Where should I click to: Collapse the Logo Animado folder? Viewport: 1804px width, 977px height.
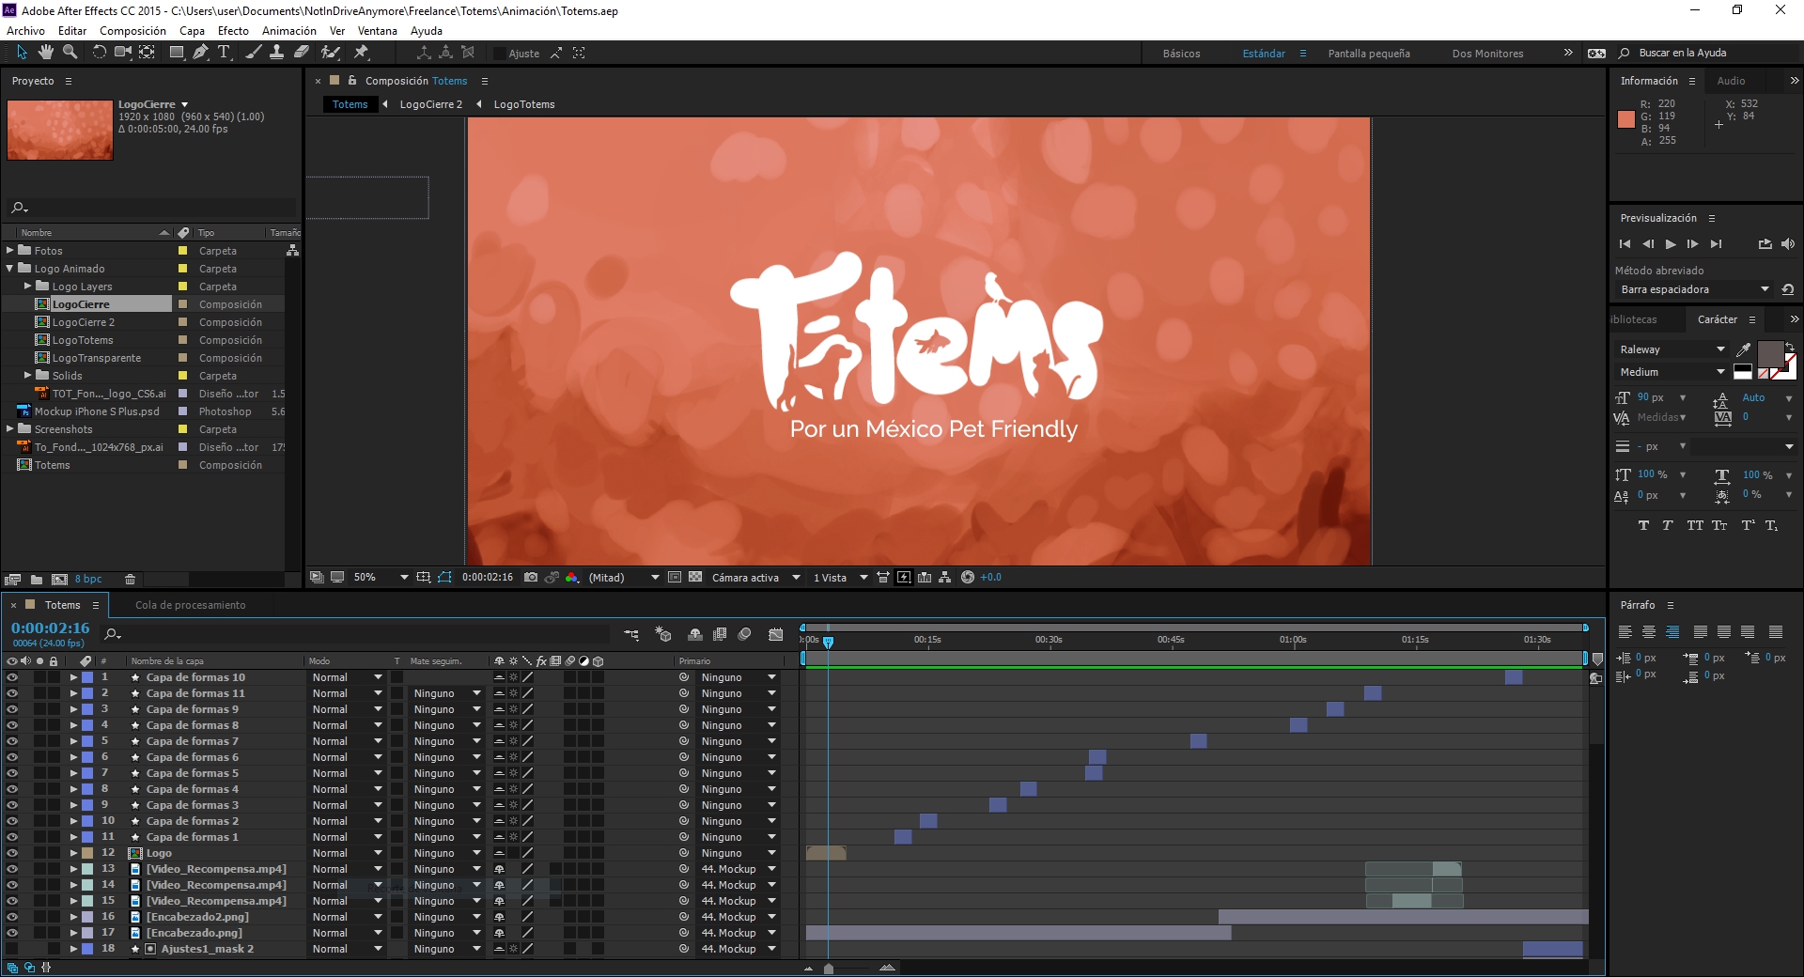coord(10,269)
